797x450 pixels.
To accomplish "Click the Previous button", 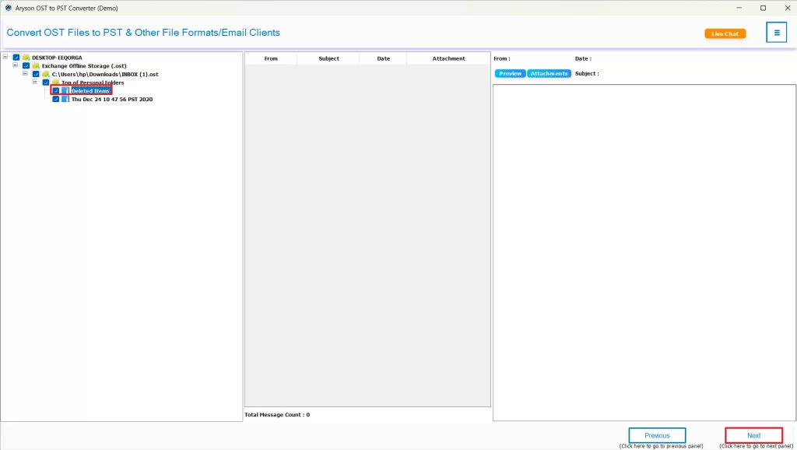I will pos(657,434).
